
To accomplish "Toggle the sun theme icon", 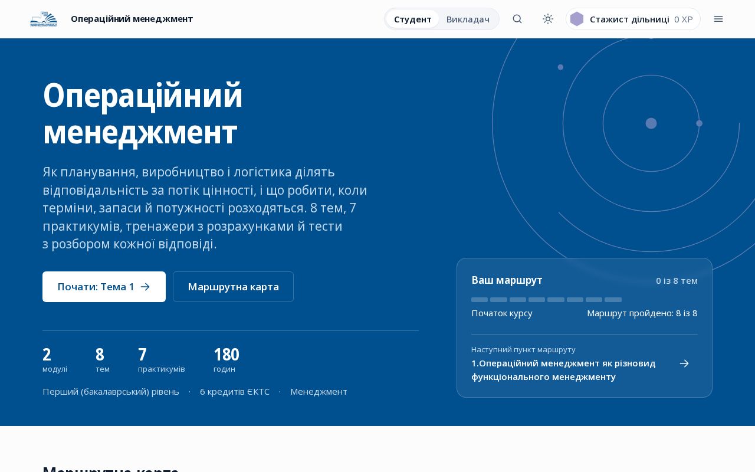I will pos(548,19).
